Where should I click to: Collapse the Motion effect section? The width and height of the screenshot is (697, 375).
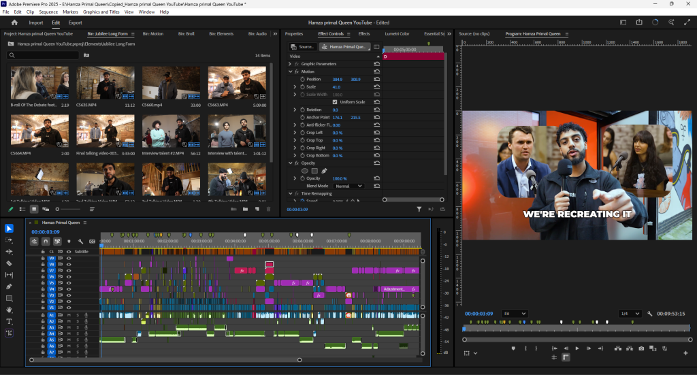(x=291, y=71)
